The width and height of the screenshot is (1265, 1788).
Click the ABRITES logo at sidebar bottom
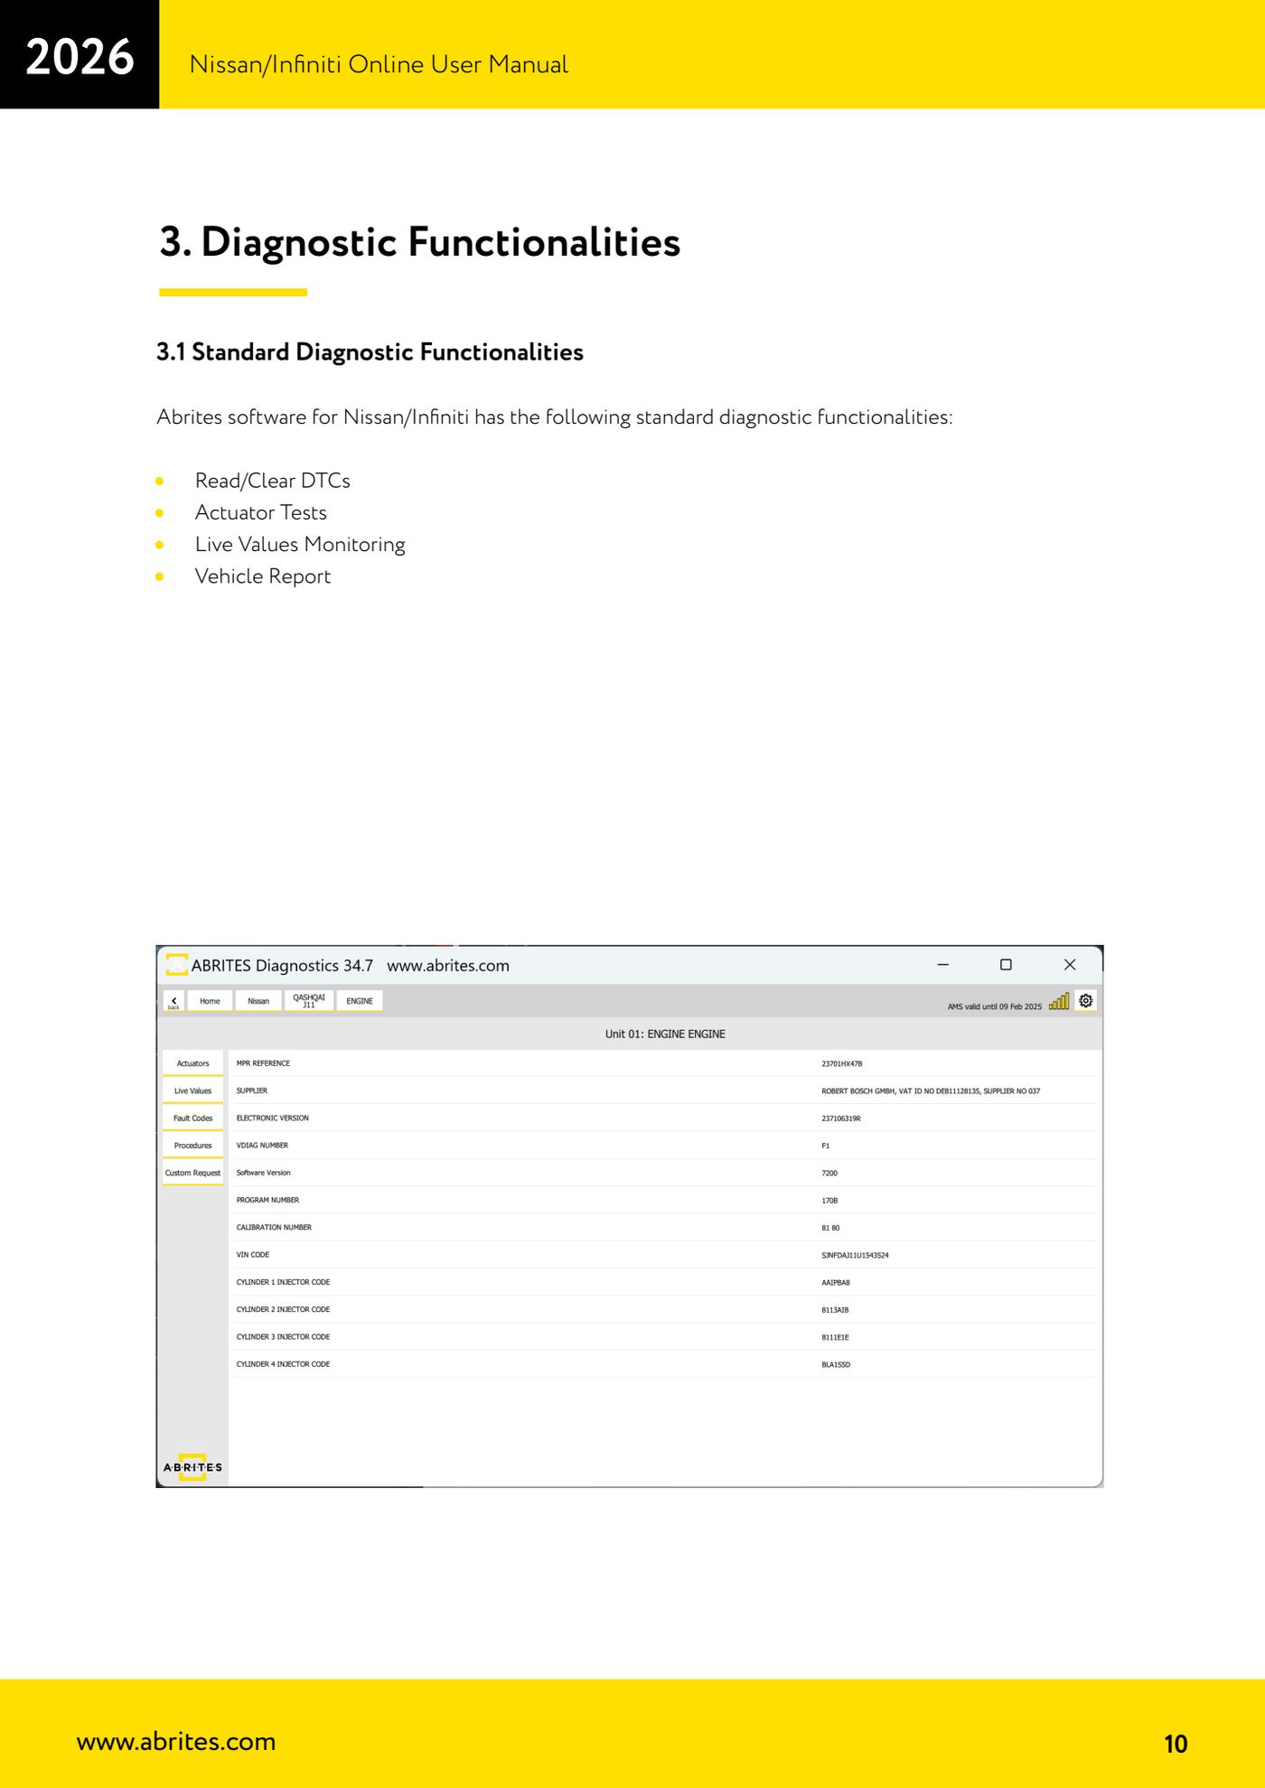[x=192, y=1466]
